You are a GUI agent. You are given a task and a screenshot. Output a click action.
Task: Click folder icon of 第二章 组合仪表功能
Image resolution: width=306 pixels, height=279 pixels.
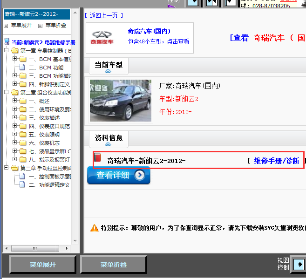(15, 93)
